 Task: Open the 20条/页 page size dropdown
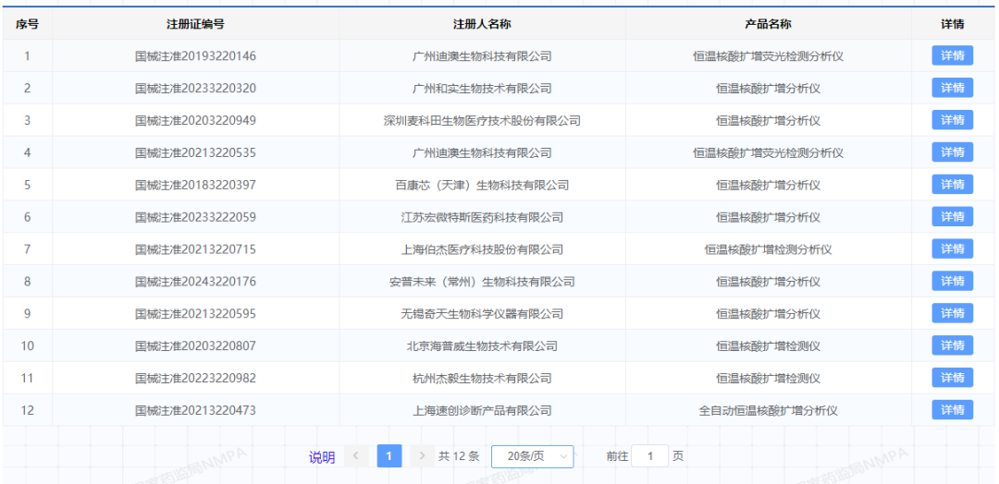(533, 456)
